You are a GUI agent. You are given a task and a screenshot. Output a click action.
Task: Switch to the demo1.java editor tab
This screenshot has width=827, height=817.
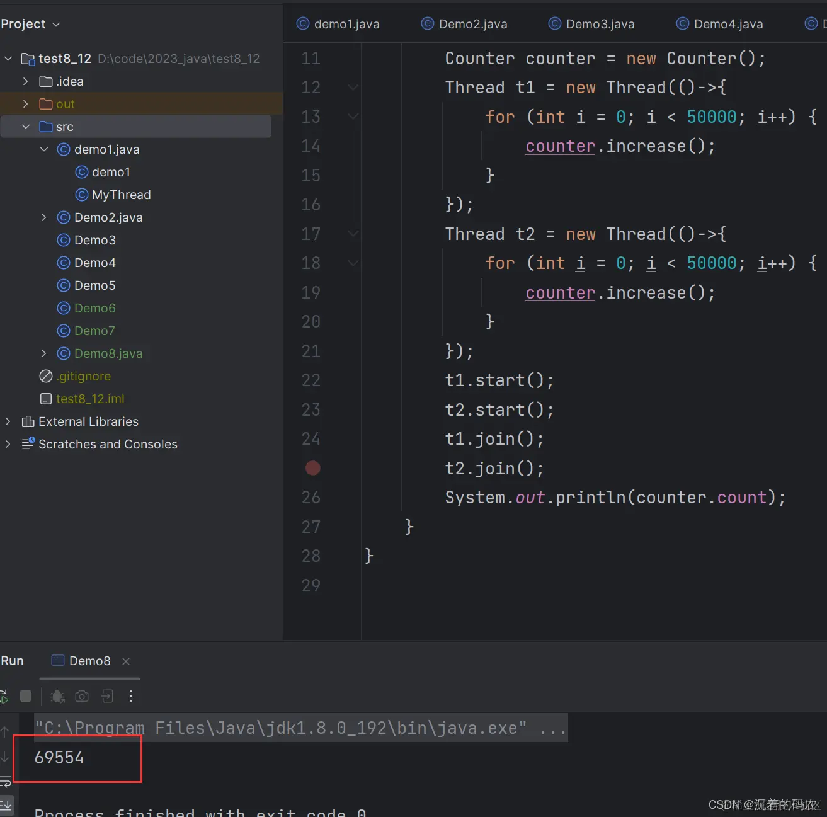(338, 24)
